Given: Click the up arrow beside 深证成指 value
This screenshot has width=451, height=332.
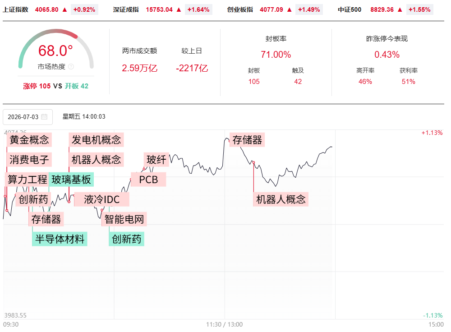Looking at the screenshot, I should [x=179, y=10].
